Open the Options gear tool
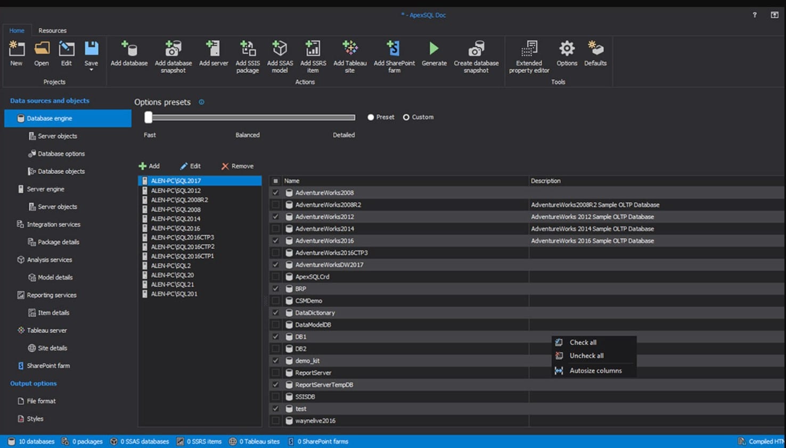The width and height of the screenshot is (786, 448). click(567, 53)
